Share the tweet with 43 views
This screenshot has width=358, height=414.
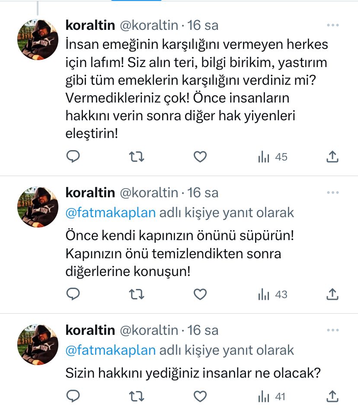click(332, 295)
